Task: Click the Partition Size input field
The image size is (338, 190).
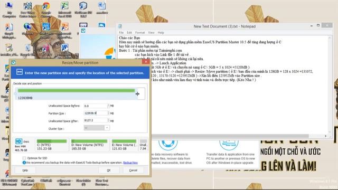Action: click(96, 113)
